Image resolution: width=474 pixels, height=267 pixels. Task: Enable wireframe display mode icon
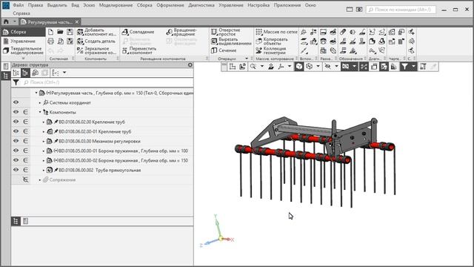coord(309,67)
